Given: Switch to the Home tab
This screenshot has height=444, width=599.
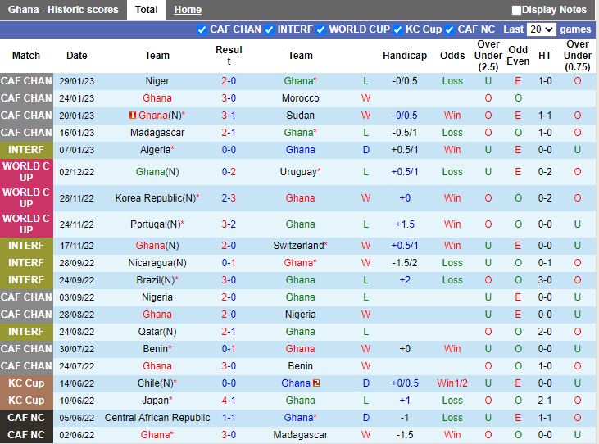Looking at the screenshot, I should (x=188, y=10).
